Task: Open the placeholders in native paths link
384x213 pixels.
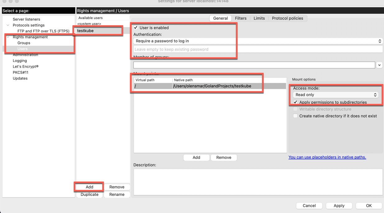Action: coord(327,157)
